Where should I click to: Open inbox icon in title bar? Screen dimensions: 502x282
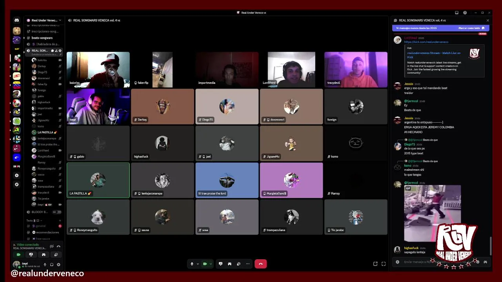tap(457, 13)
